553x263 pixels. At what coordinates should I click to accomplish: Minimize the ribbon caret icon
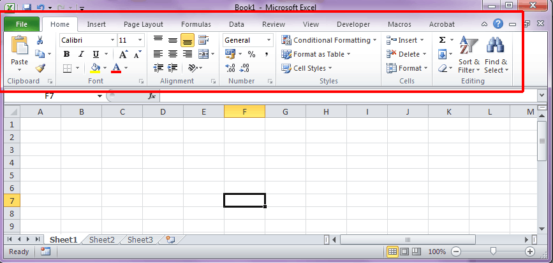tap(485, 24)
